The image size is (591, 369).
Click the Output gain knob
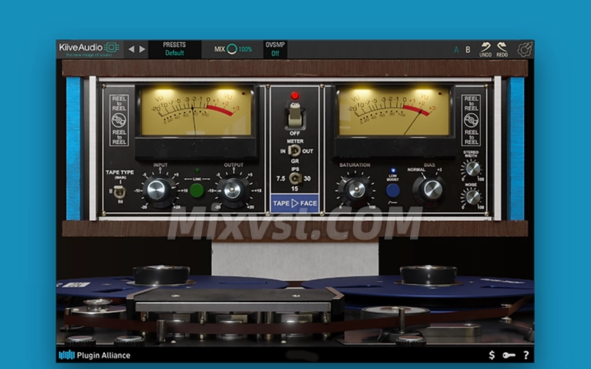233,190
